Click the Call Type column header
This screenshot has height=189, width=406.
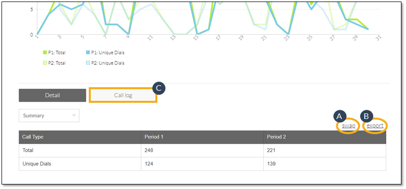coord(80,137)
